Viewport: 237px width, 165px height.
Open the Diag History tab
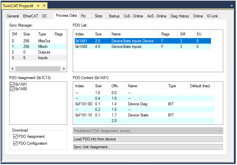[180, 16]
